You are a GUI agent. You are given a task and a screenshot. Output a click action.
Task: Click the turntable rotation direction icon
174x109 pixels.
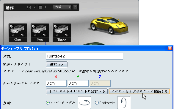84,103
